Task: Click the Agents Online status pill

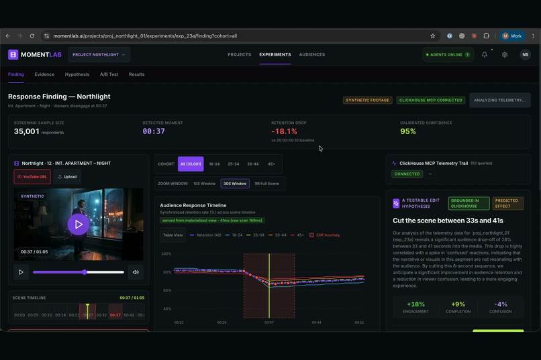Action: click(x=448, y=54)
